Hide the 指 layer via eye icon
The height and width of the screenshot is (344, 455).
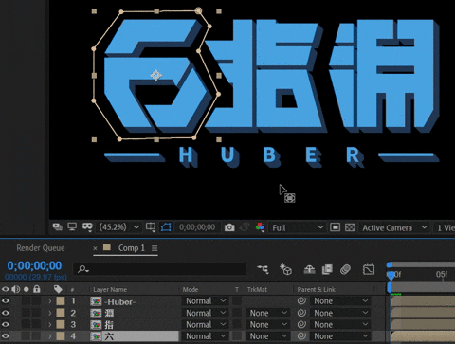[6, 325]
